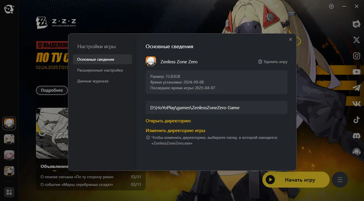Switch to the Объявления news tab

click(54, 167)
